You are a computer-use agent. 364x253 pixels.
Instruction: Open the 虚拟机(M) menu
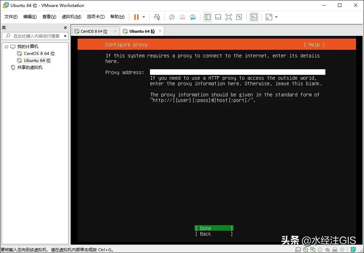pyautogui.click(x=71, y=16)
